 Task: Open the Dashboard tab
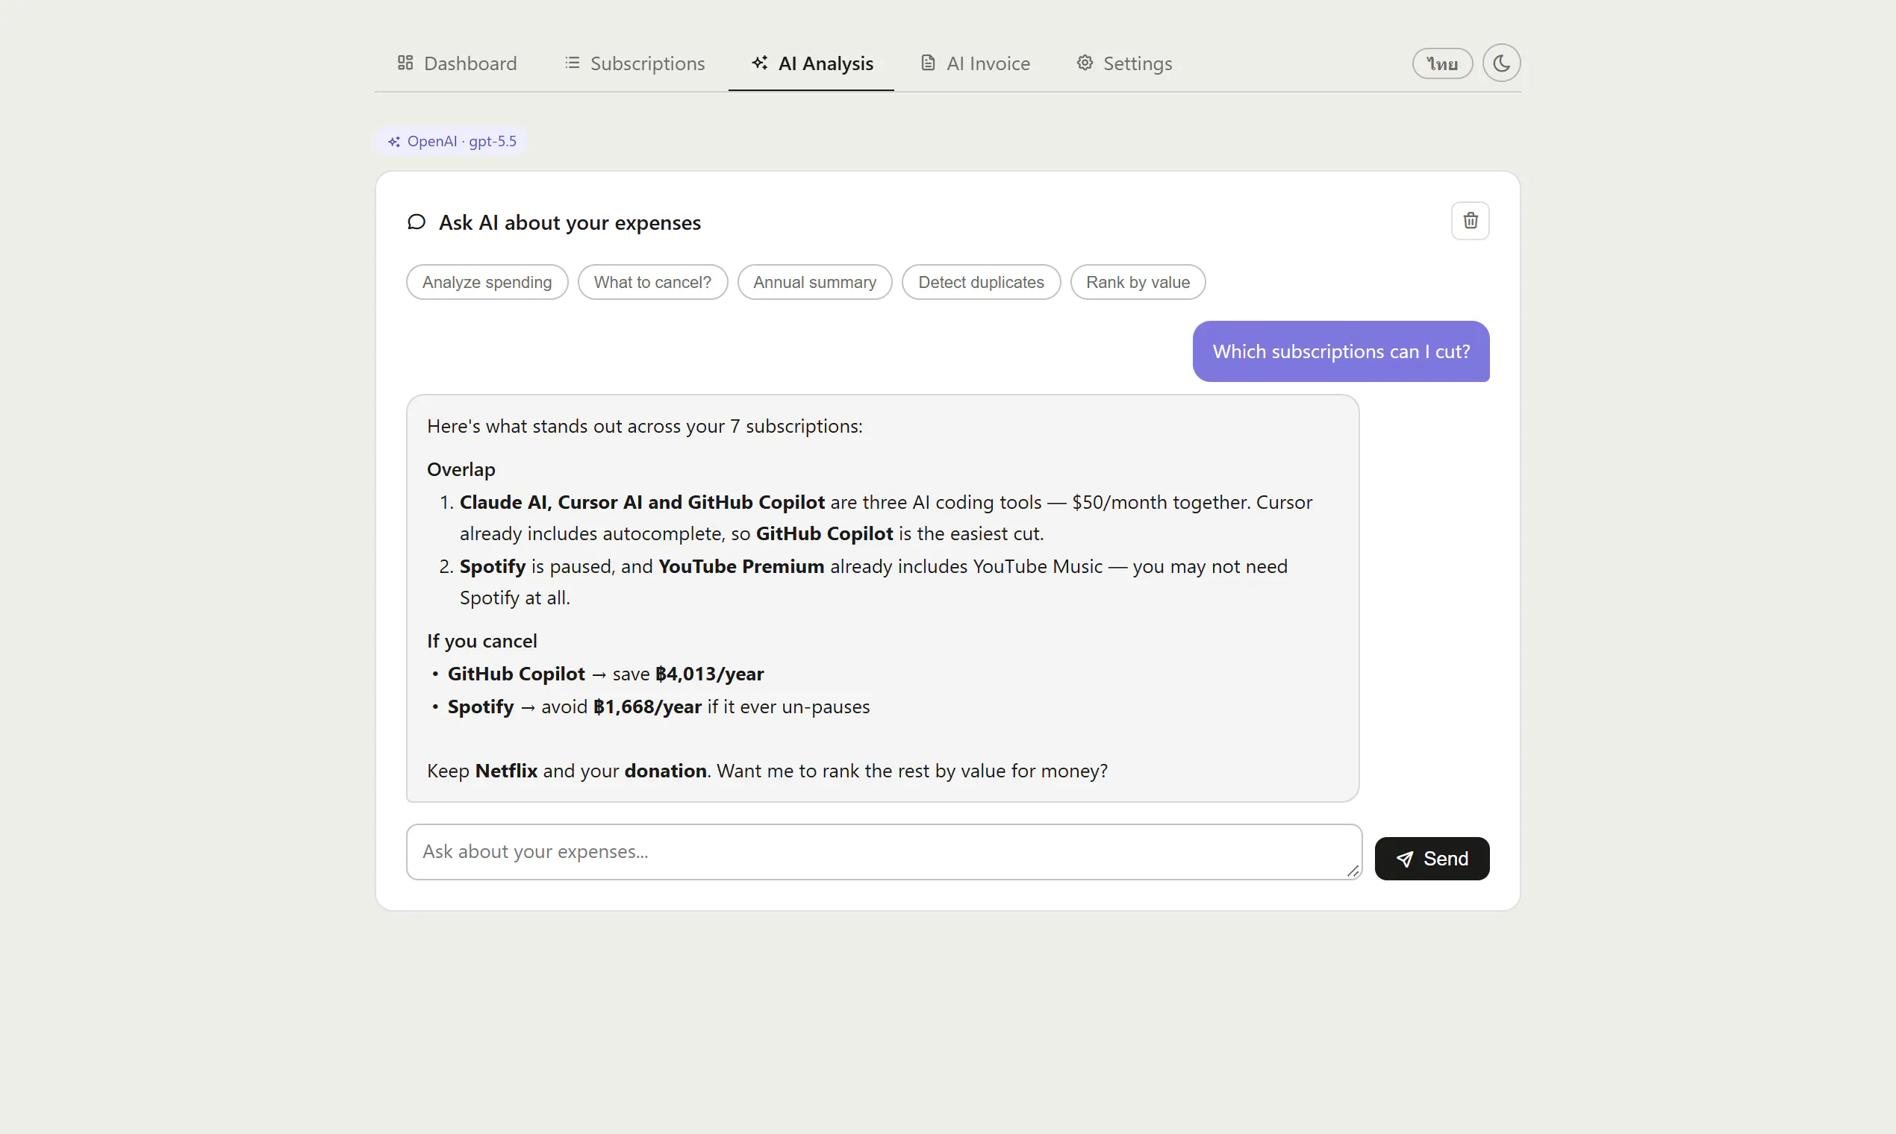(457, 63)
